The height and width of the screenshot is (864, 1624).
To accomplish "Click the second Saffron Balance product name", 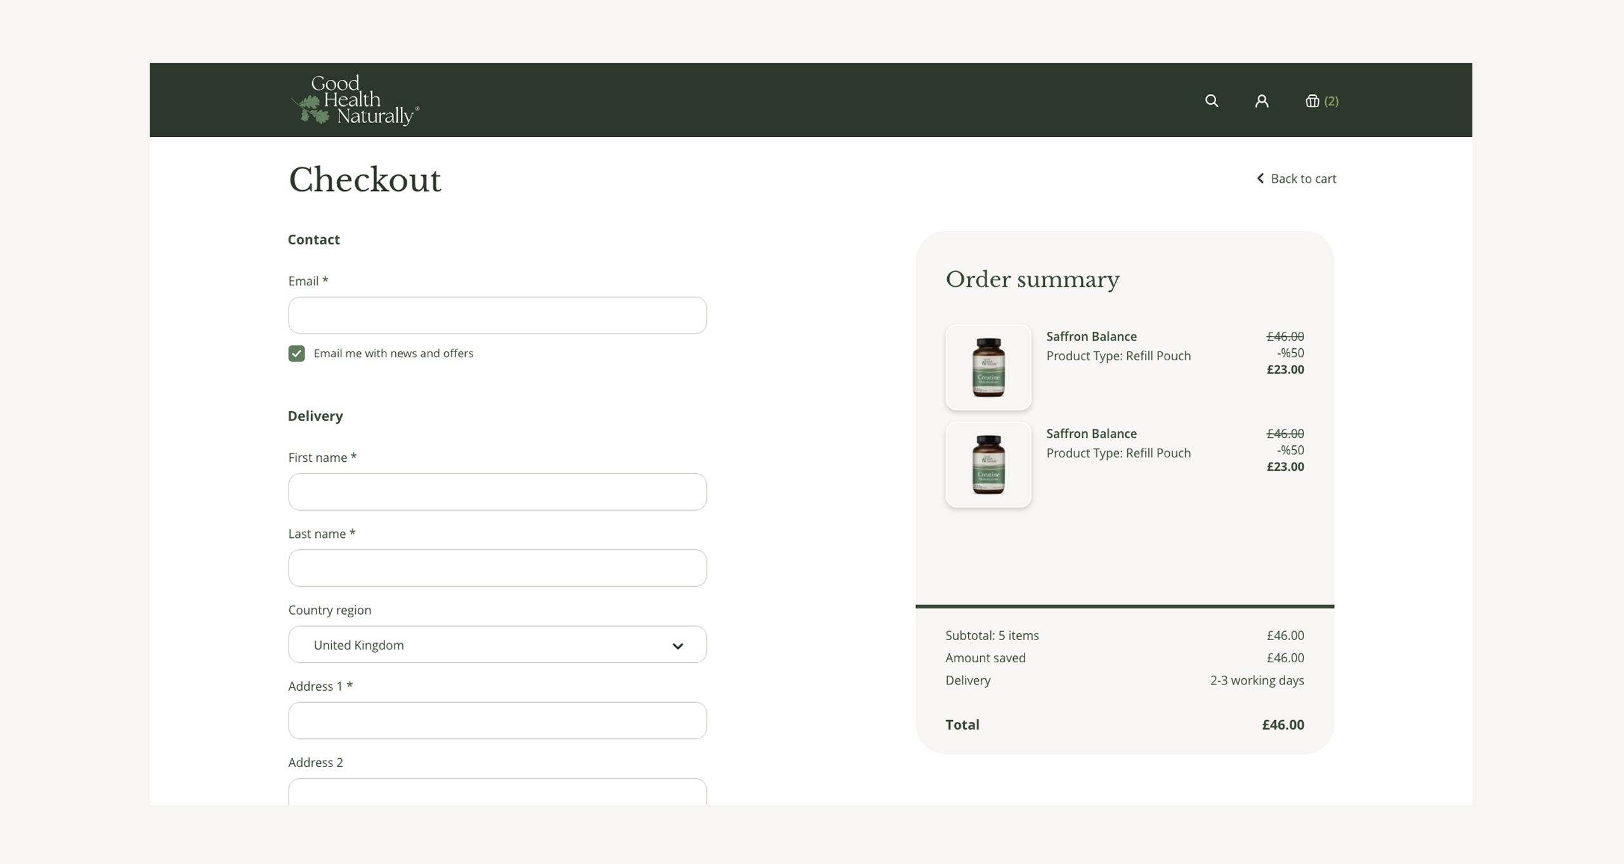I will click(x=1091, y=433).
